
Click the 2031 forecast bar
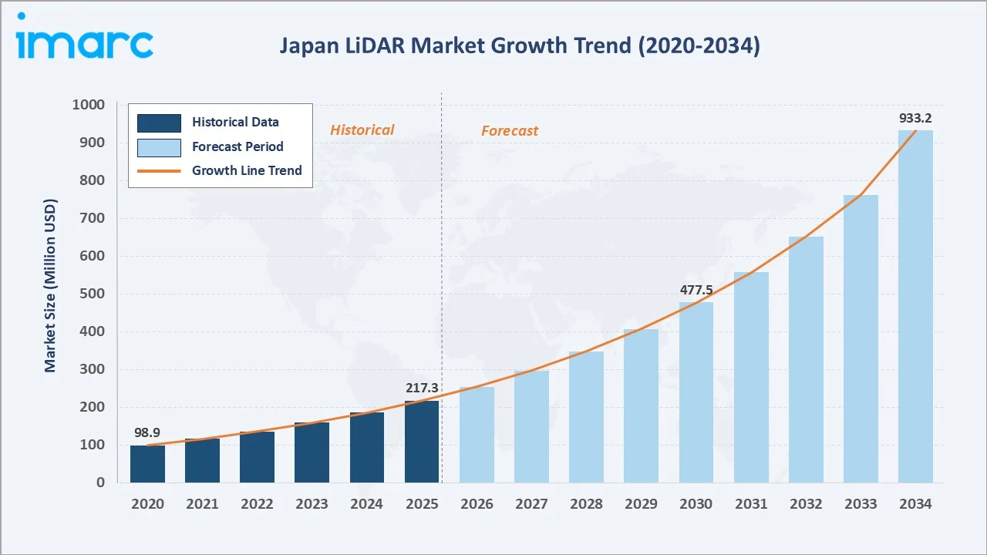[x=751, y=377]
